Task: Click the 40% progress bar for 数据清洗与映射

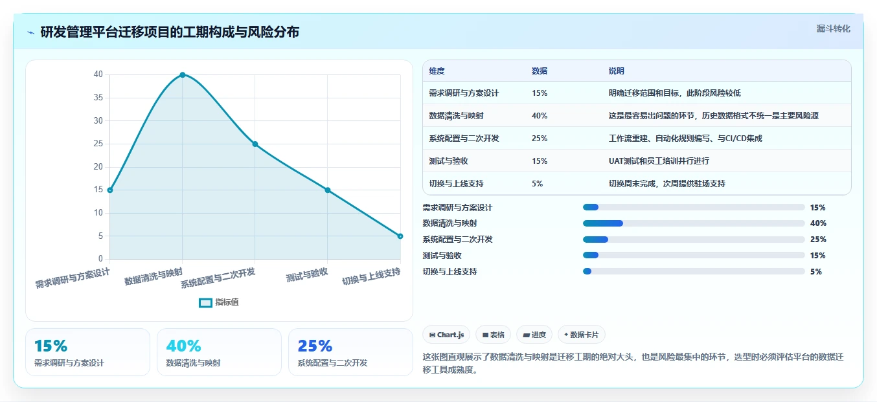Action: pos(694,223)
